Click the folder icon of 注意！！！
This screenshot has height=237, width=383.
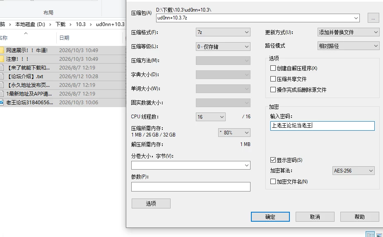click(x=2, y=59)
